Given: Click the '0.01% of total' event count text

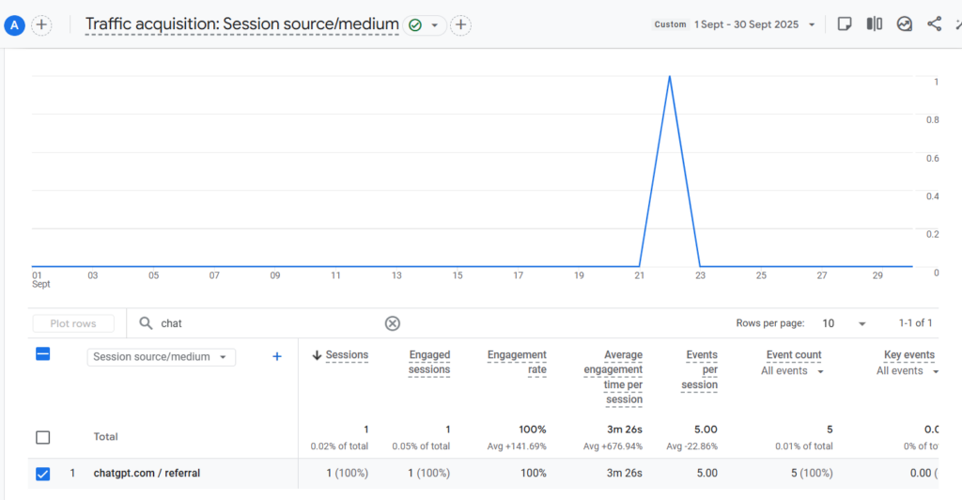Looking at the screenshot, I should (x=804, y=446).
